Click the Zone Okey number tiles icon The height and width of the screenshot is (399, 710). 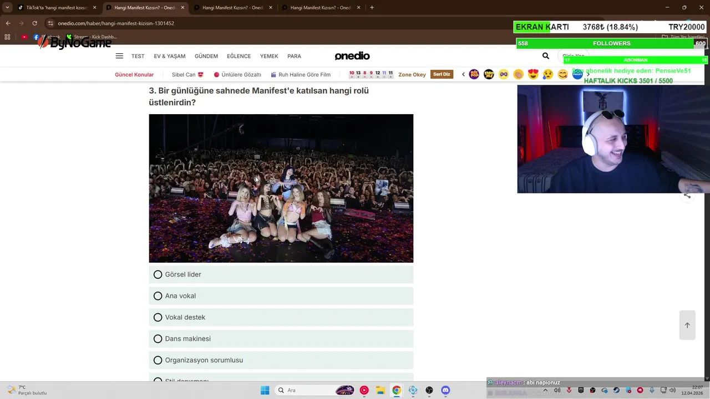(371, 74)
